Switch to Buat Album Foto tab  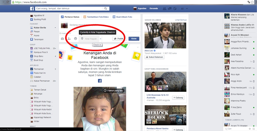pyautogui.click(x=122, y=17)
